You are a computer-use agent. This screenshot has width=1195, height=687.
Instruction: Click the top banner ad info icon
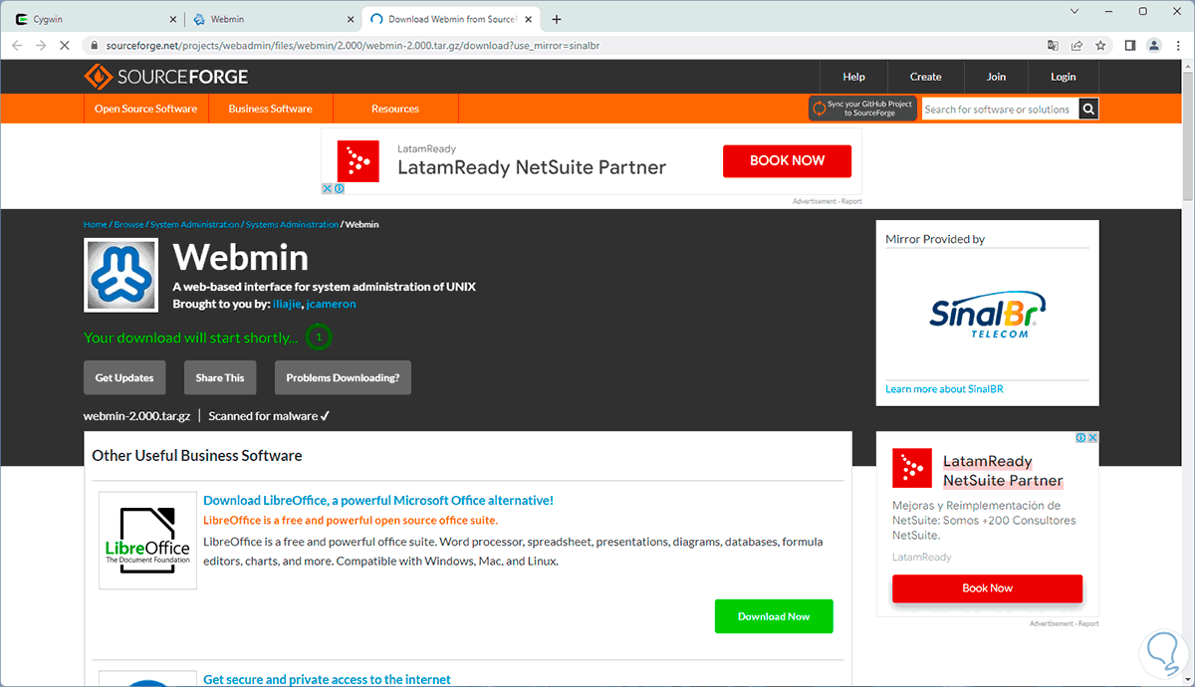[339, 188]
